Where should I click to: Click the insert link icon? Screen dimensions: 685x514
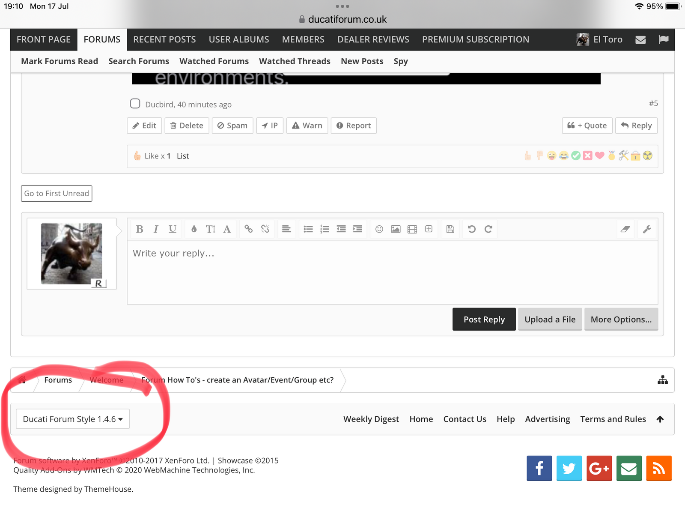[x=248, y=229]
